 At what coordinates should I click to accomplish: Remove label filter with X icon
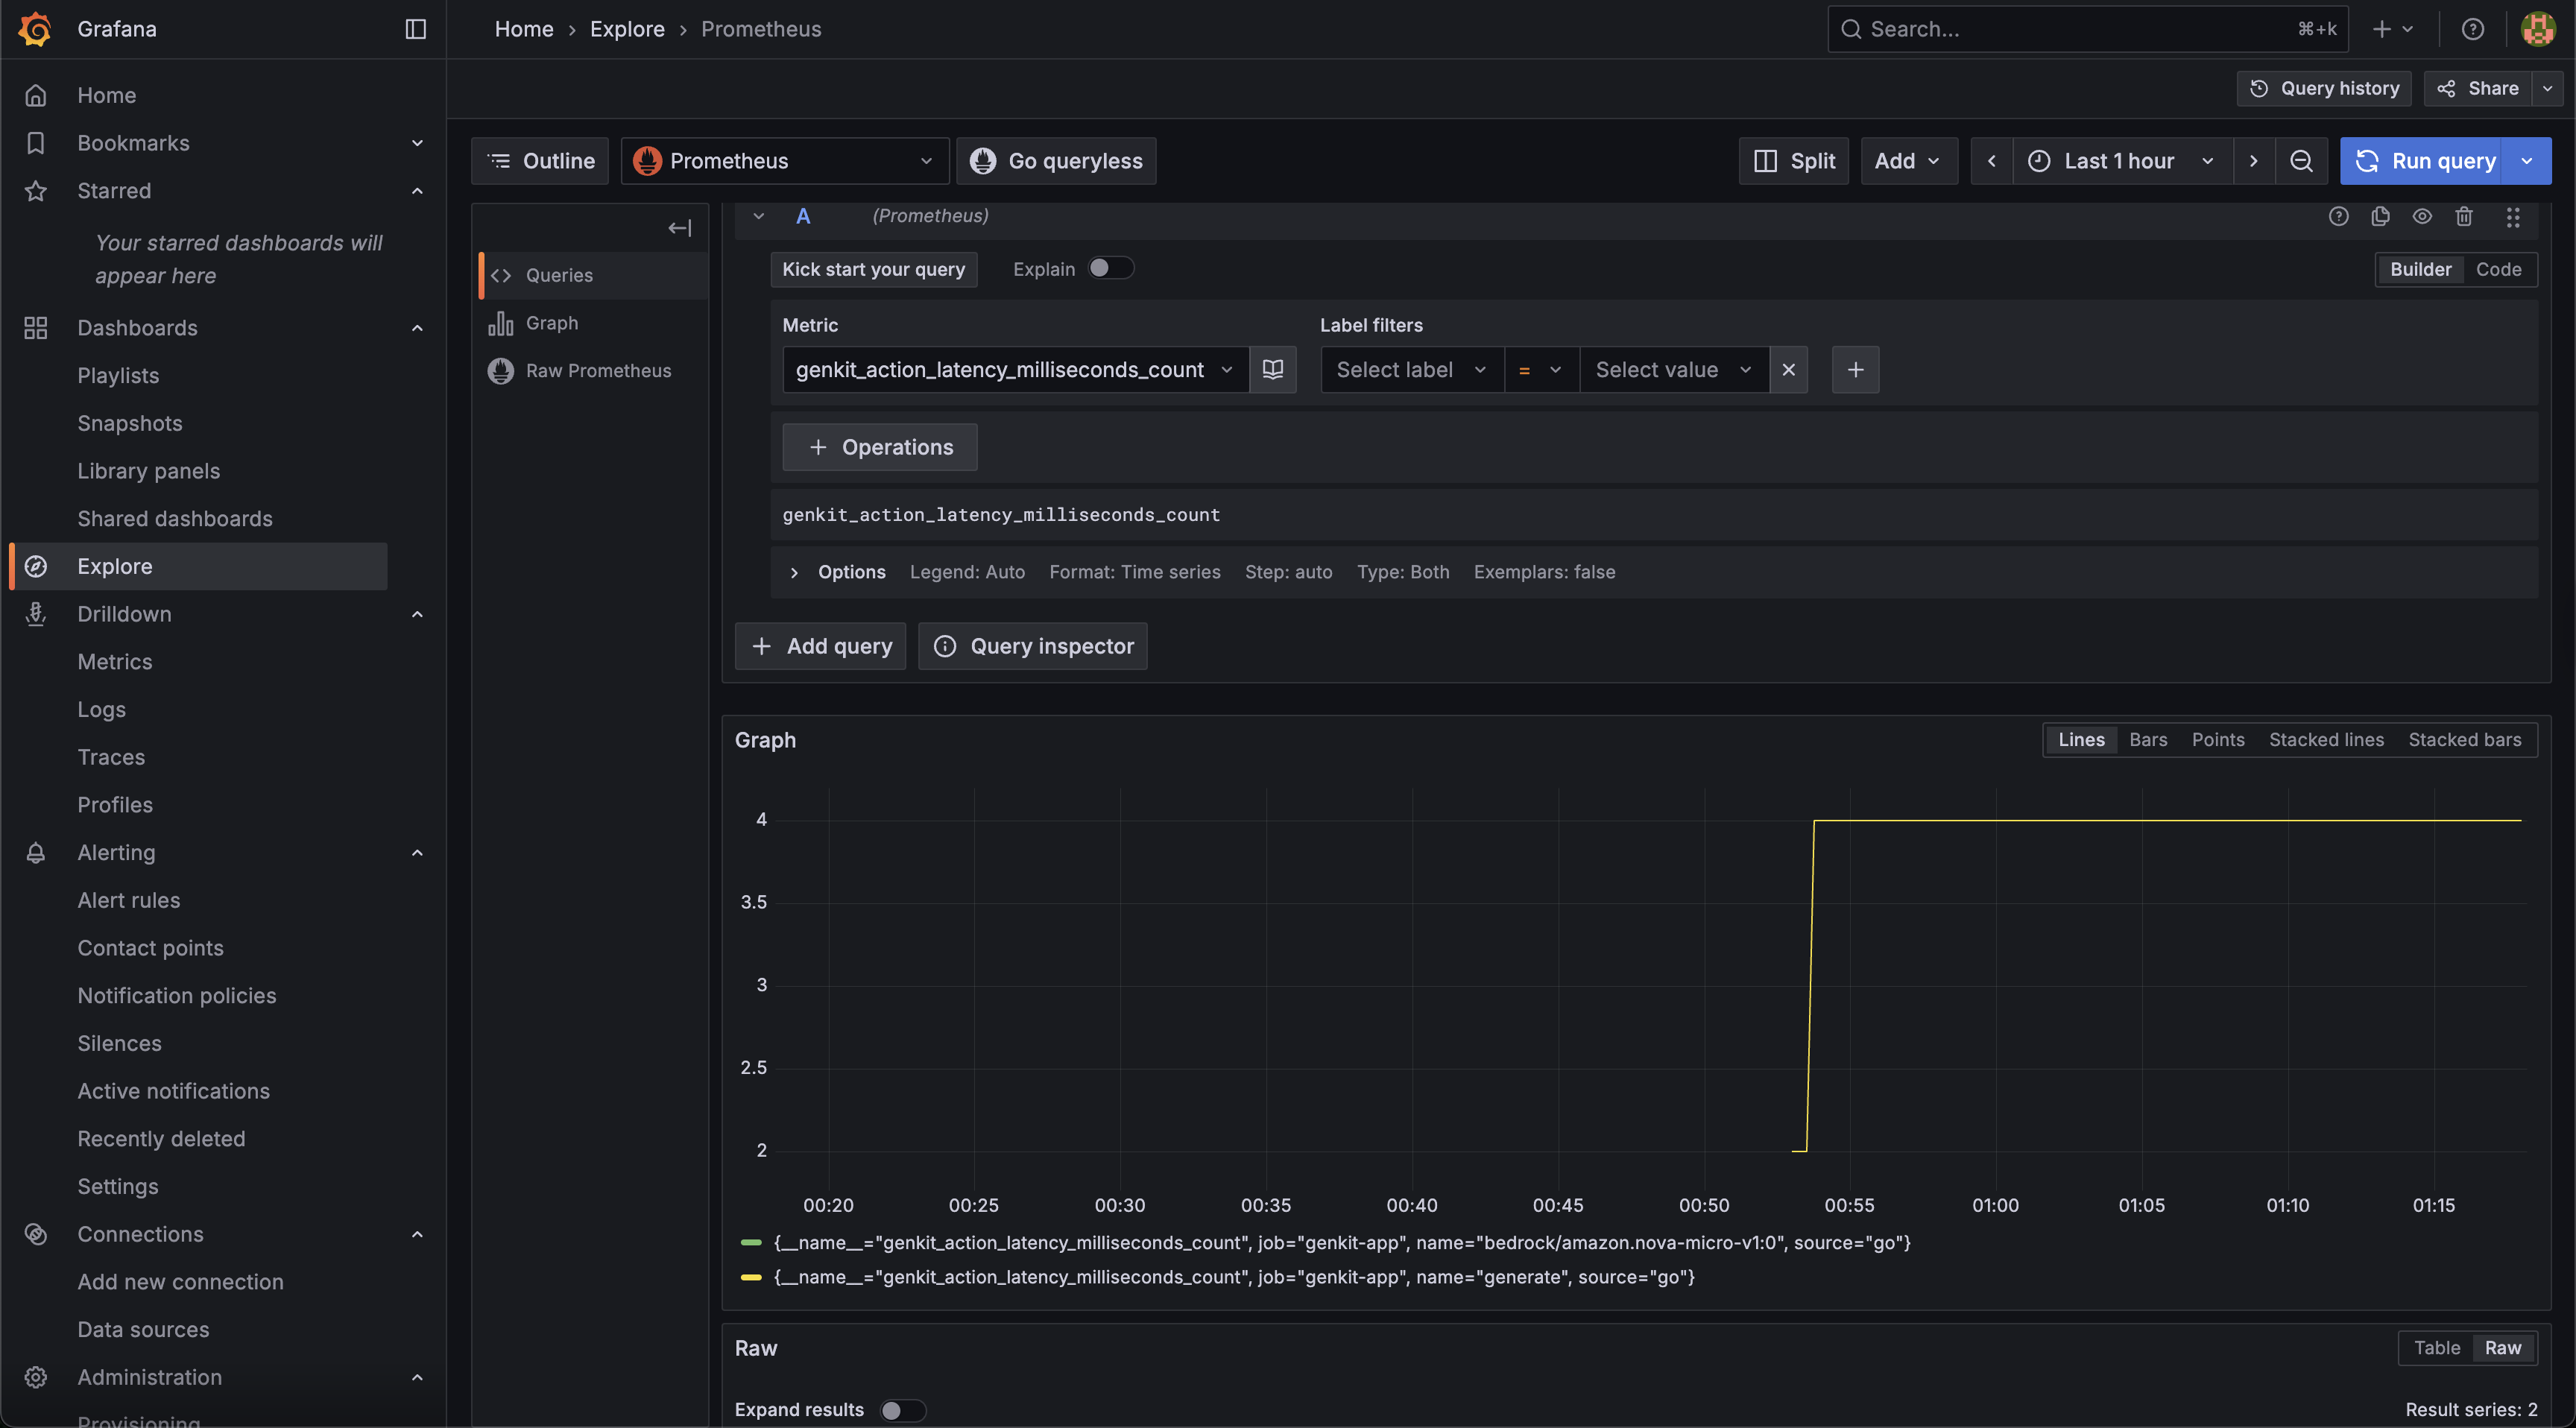[x=1788, y=370]
